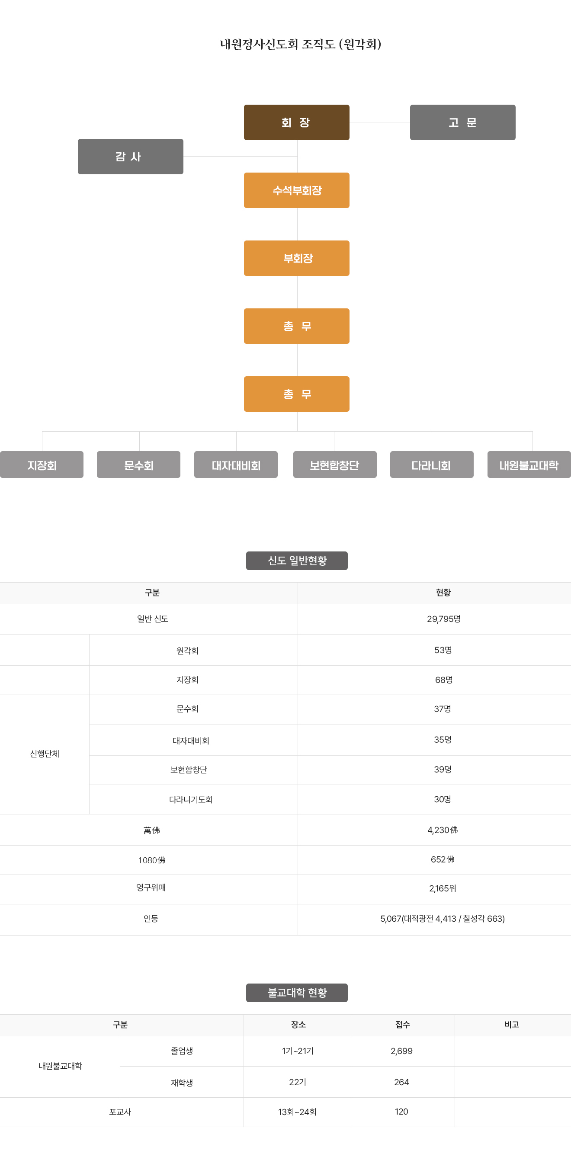Click the 영구위패 row label
Image resolution: width=571 pixels, height=1160 pixels.
tap(151, 888)
